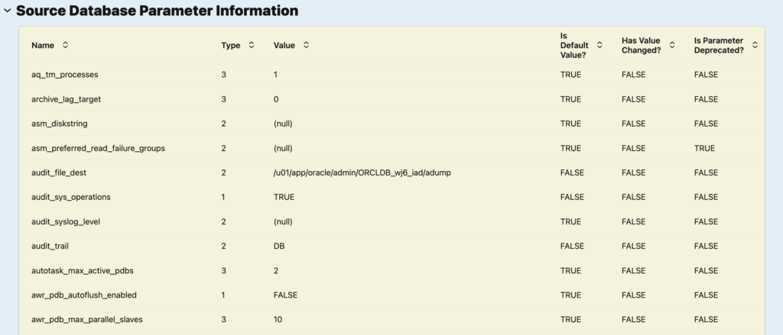783x335 pixels.
Task: Click the awr_pdb_autoflush_enabled parameter name
Action: click(x=84, y=295)
